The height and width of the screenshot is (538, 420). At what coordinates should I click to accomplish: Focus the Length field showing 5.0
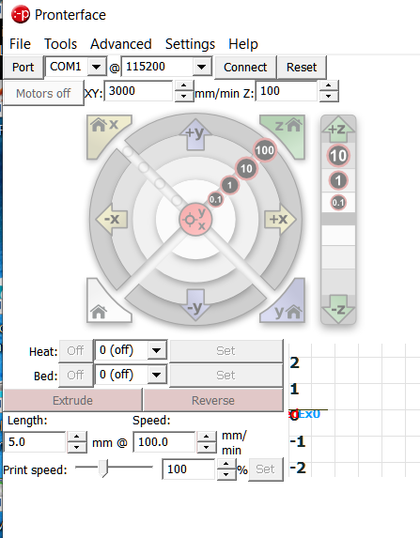coord(35,442)
